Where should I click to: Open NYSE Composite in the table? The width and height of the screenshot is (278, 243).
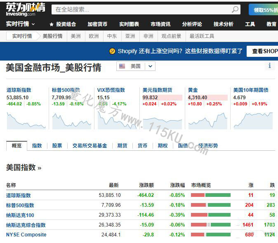coord(26,235)
